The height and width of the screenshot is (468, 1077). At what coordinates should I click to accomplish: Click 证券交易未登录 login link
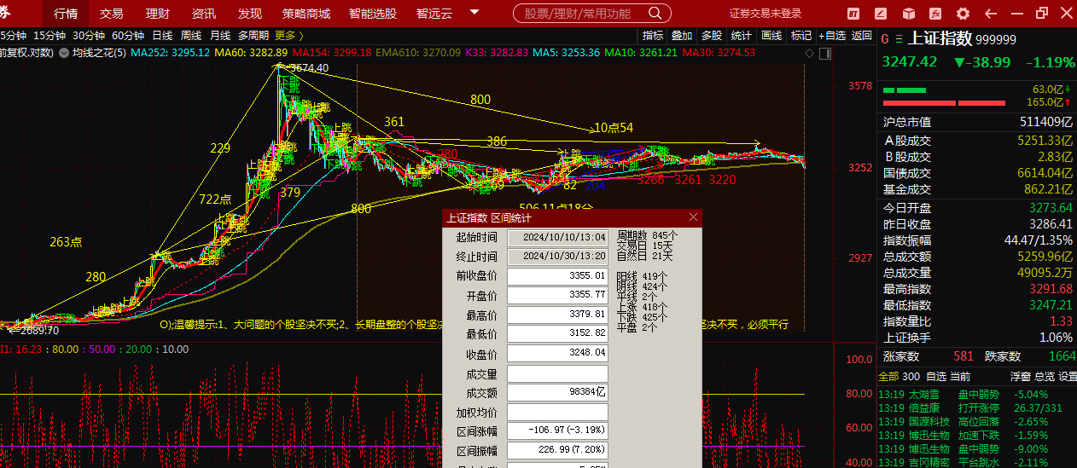(766, 14)
